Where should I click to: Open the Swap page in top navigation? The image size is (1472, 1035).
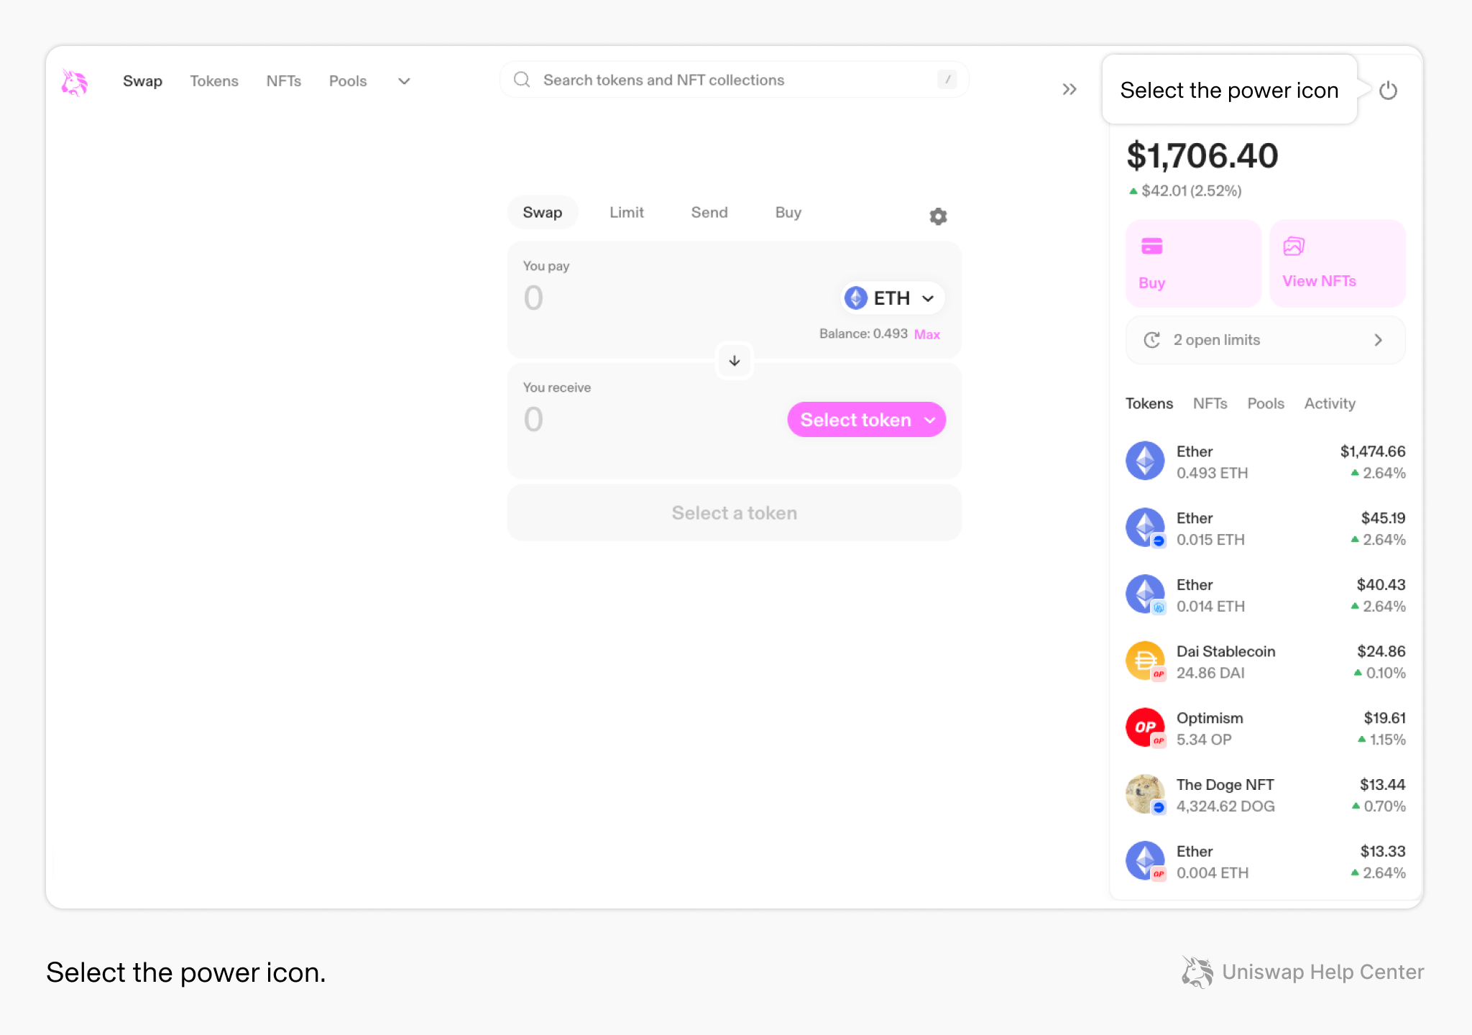[142, 81]
